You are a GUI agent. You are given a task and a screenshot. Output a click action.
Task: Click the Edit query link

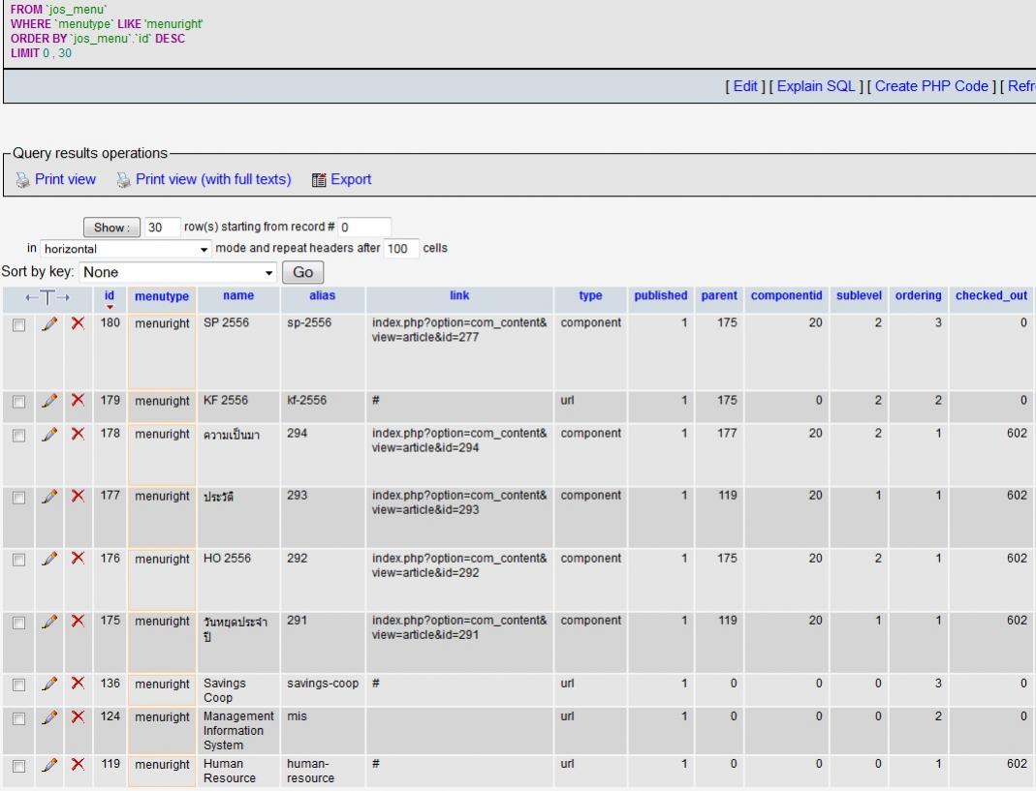point(745,86)
